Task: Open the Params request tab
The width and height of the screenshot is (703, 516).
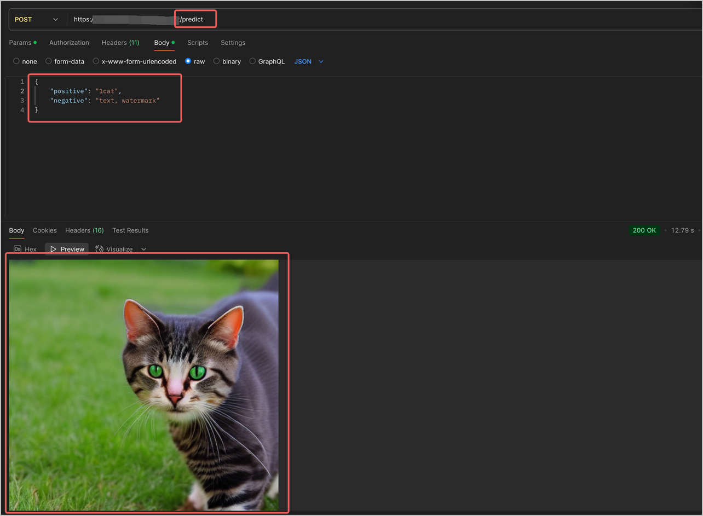Action: pyautogui.click(x=22, y=43)
